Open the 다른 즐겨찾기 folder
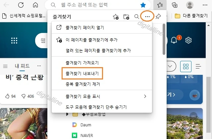Screen dimensions: 212x139 191,16
